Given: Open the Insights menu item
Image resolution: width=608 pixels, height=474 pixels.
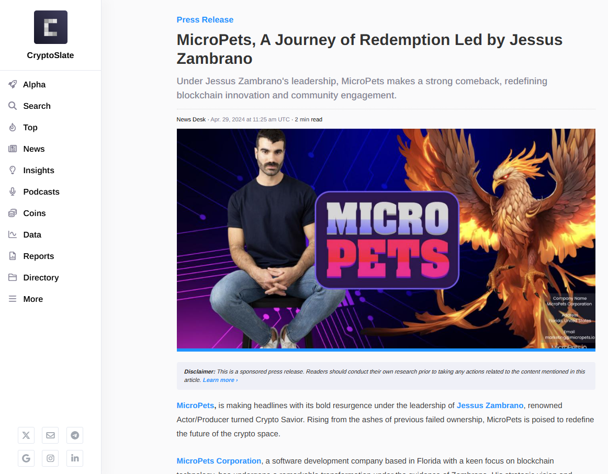Looking at the screenshot, I should (x=38, y=170).
